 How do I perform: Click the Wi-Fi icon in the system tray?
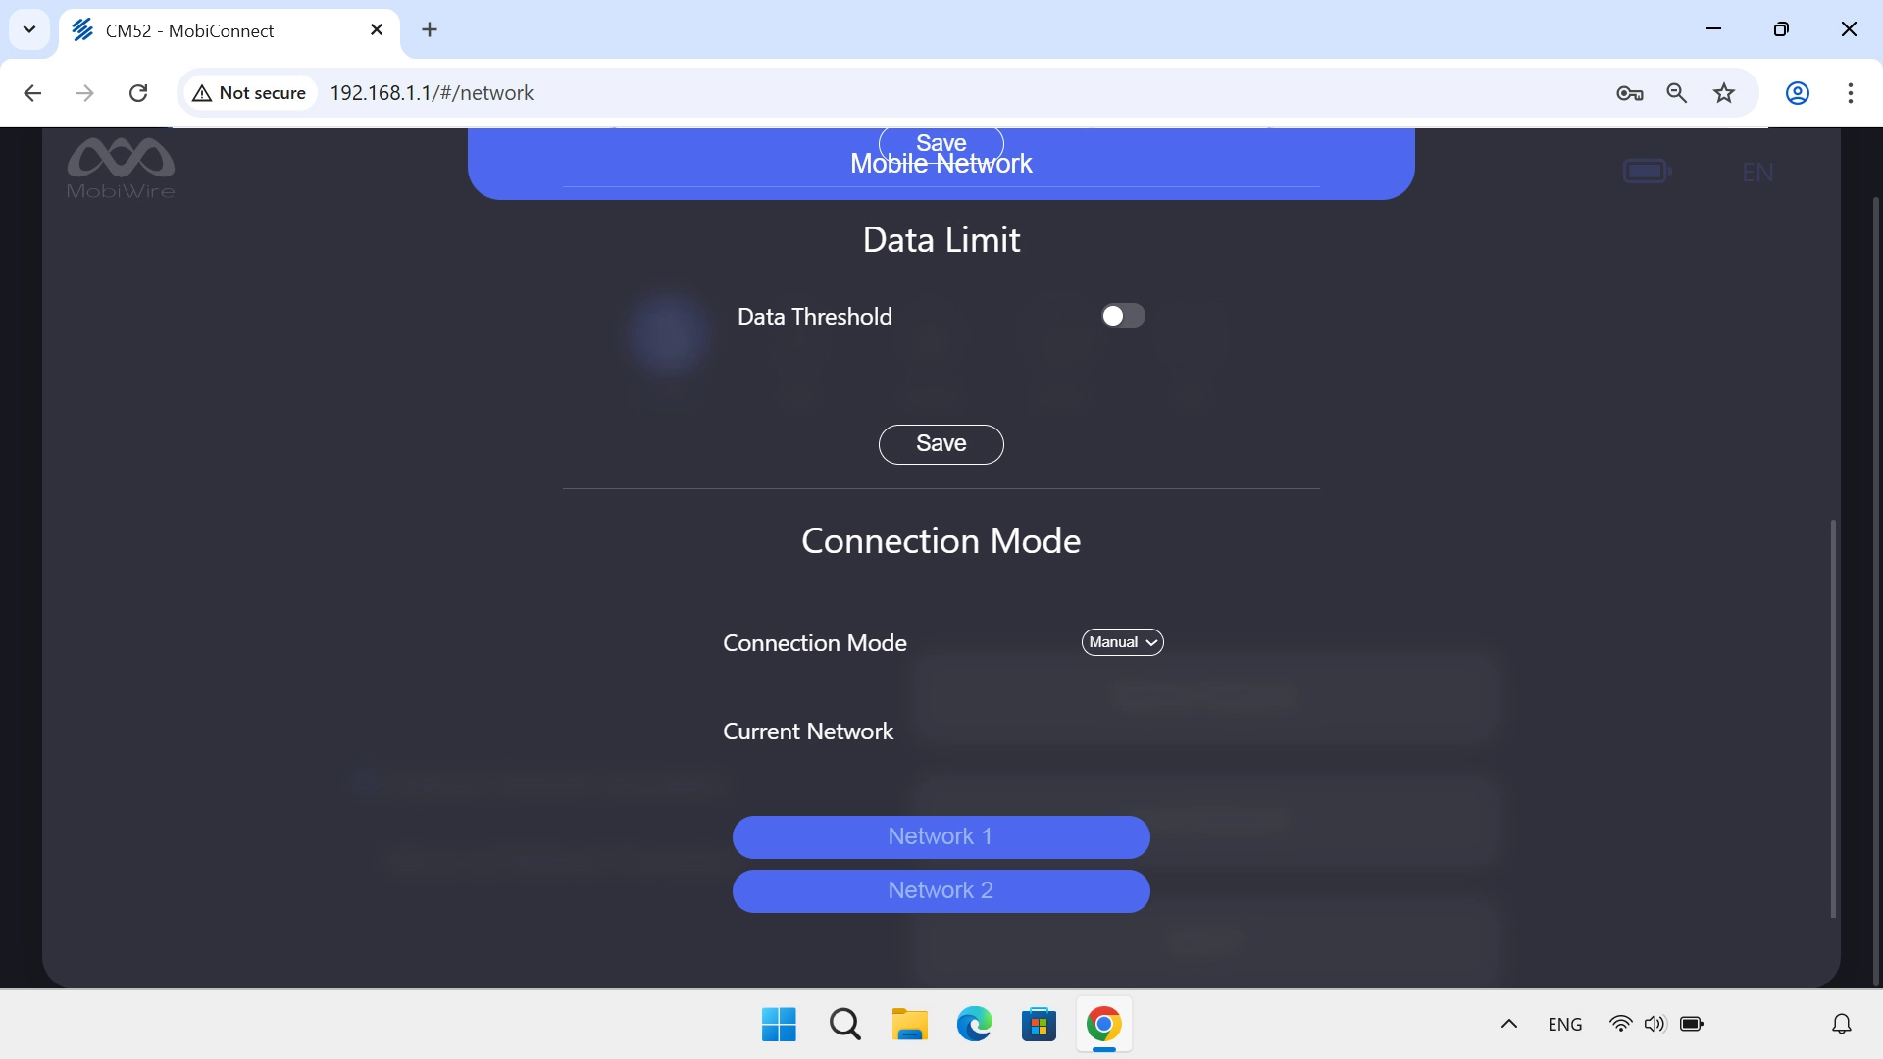click(1621, 1024)
